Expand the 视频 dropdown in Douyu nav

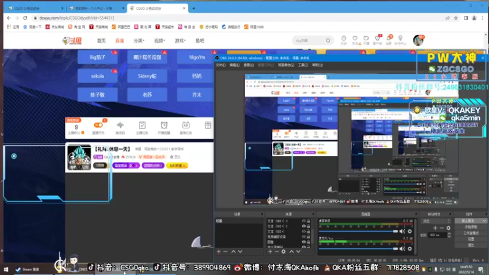pos(160,40)
